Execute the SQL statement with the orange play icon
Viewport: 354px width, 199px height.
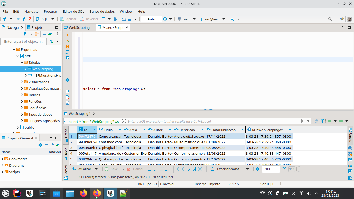[67, 35]
